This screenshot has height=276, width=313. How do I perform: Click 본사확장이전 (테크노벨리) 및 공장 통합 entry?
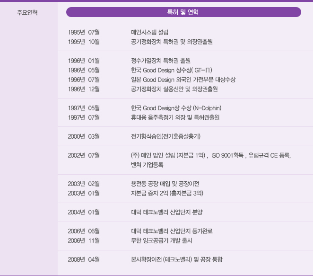176,259
